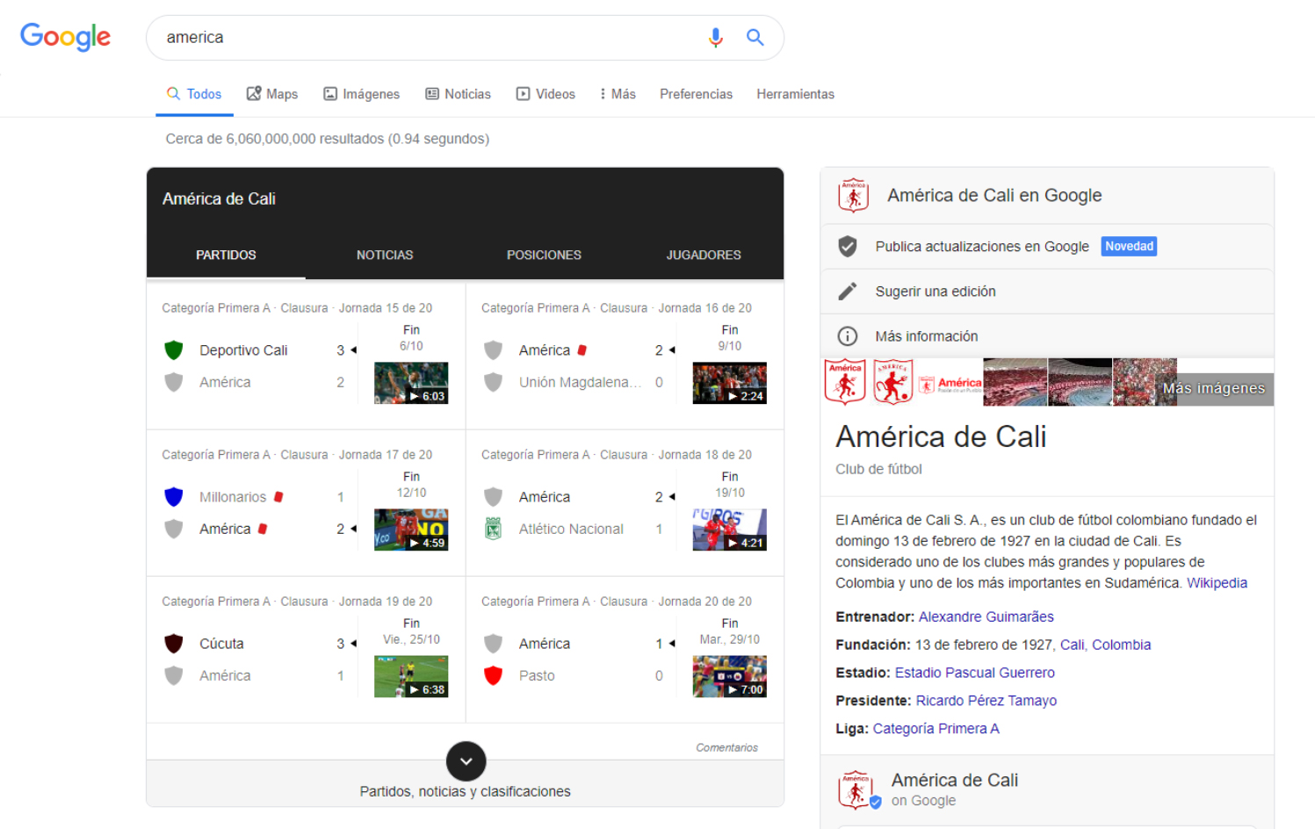Open Herramientas search tools

(x=795, y=94)
